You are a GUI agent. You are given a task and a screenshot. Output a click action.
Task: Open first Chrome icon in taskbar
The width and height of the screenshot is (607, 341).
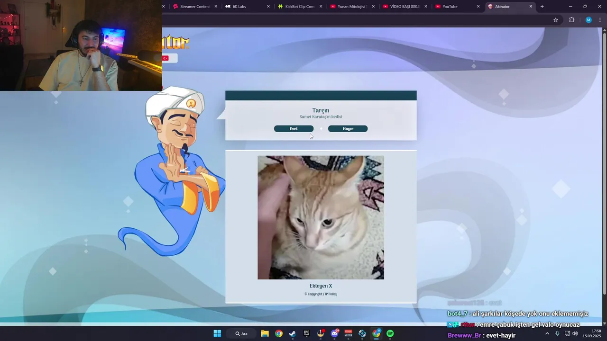pyautogui.click(x=279, y=333)
